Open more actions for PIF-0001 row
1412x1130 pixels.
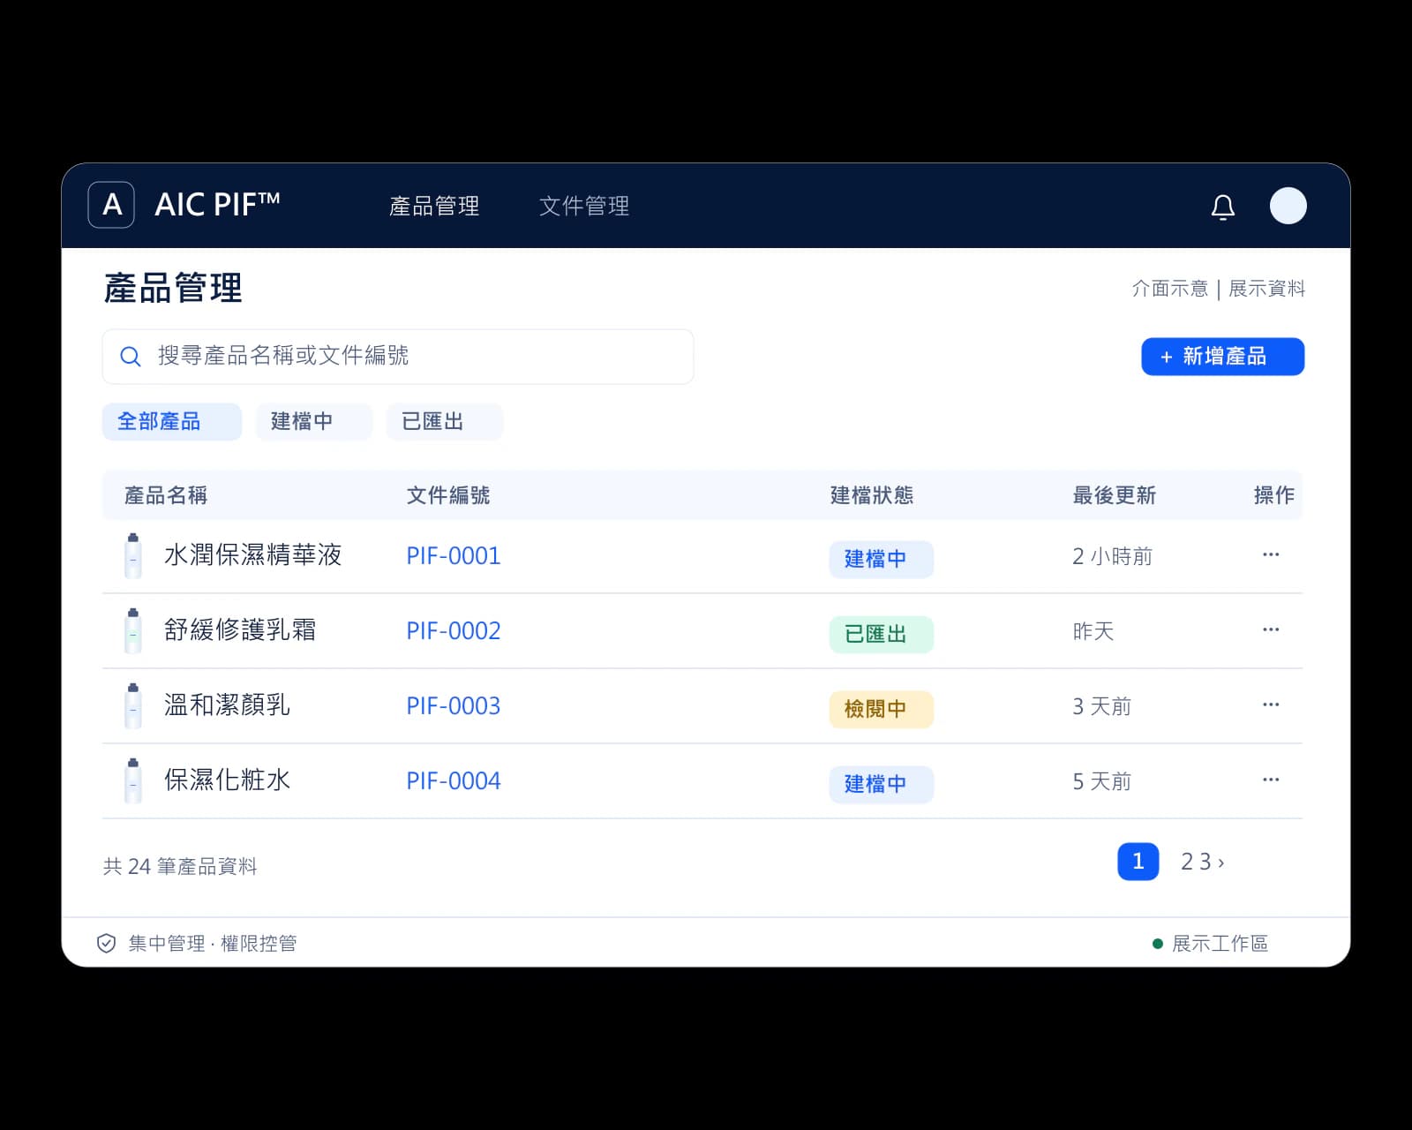coord(1271,554)
